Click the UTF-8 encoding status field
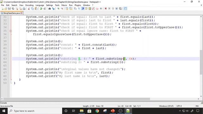Image resolution: width=203 pixels, height=114 pixels. pos(179,106)
